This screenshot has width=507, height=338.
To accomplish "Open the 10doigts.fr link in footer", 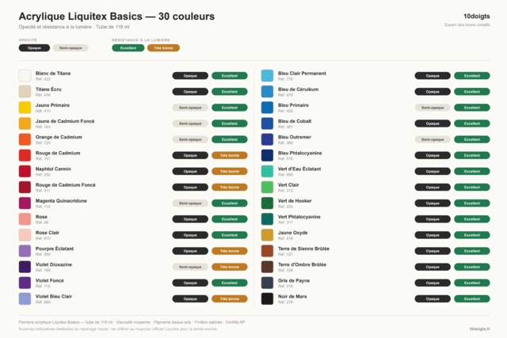I will [479, 329].
